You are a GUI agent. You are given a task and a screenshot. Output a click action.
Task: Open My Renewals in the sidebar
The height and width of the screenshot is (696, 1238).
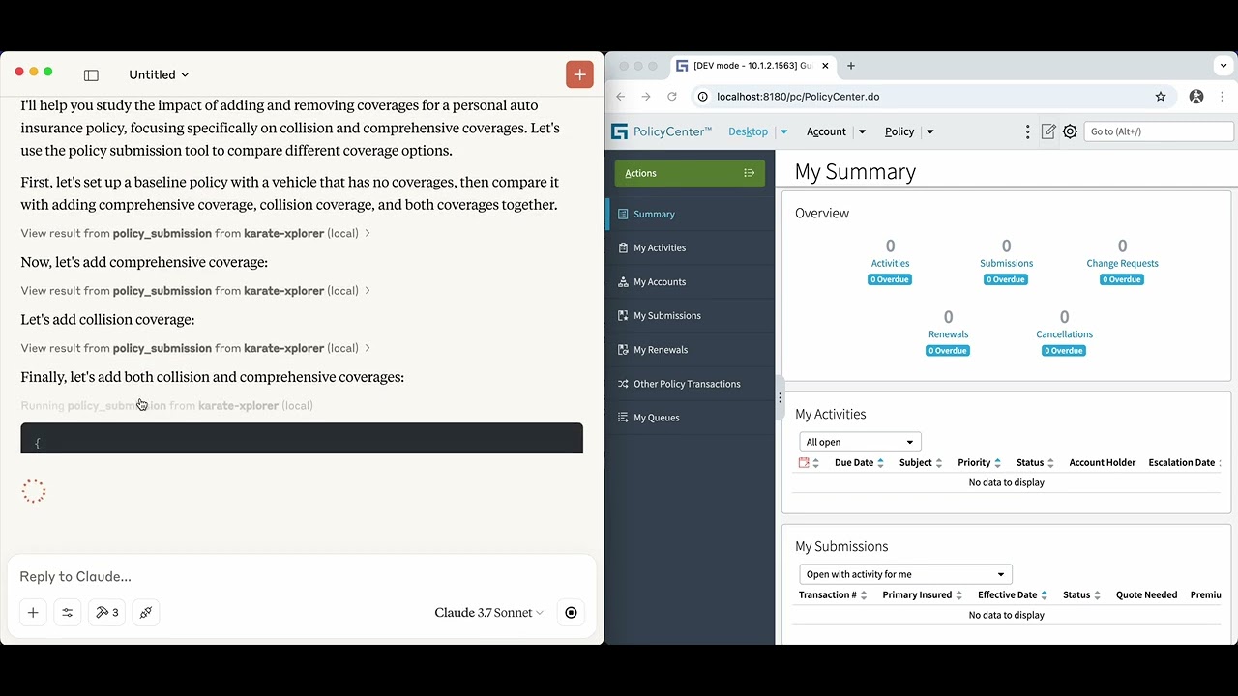pos(691,349)
